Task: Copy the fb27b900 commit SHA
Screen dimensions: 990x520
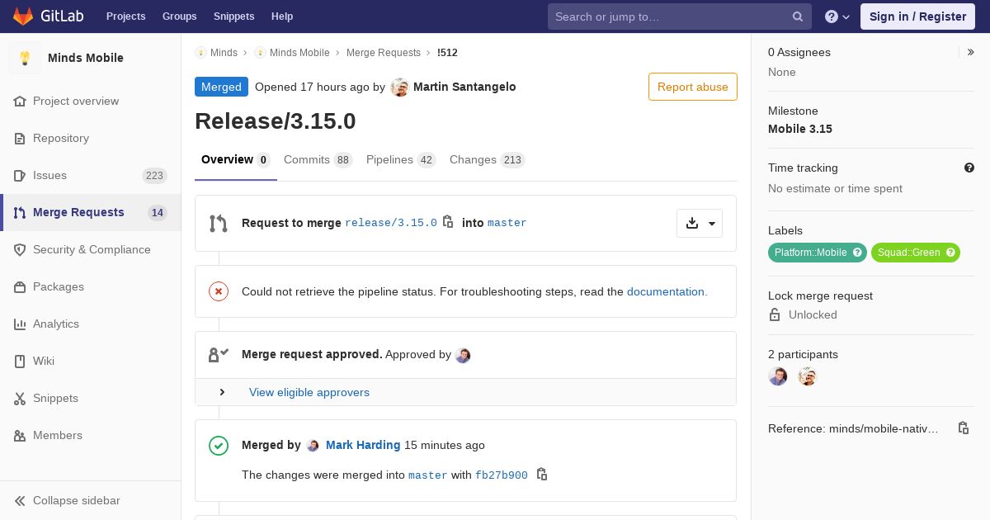Action: 542,475
